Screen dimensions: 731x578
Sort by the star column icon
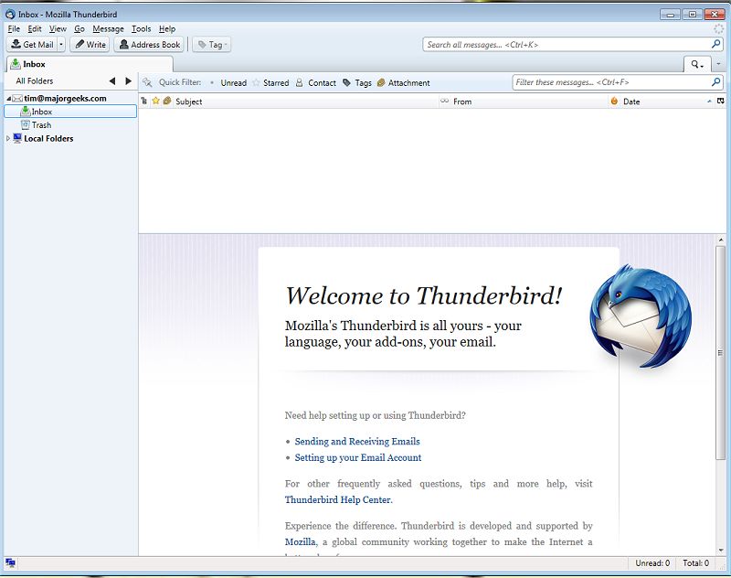click(155, 102)
